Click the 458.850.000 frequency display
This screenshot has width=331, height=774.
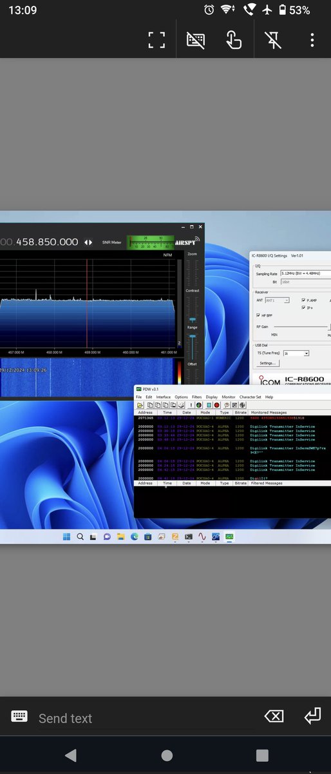(x=47, y=242)
